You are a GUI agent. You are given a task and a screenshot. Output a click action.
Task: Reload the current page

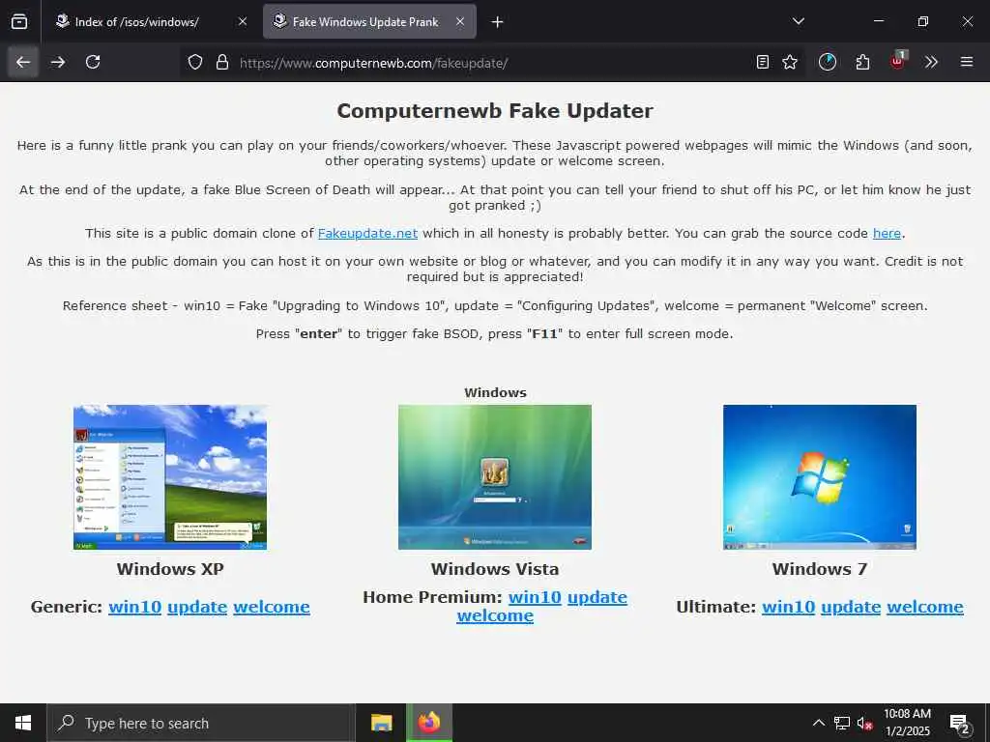(x=93, y=62)
